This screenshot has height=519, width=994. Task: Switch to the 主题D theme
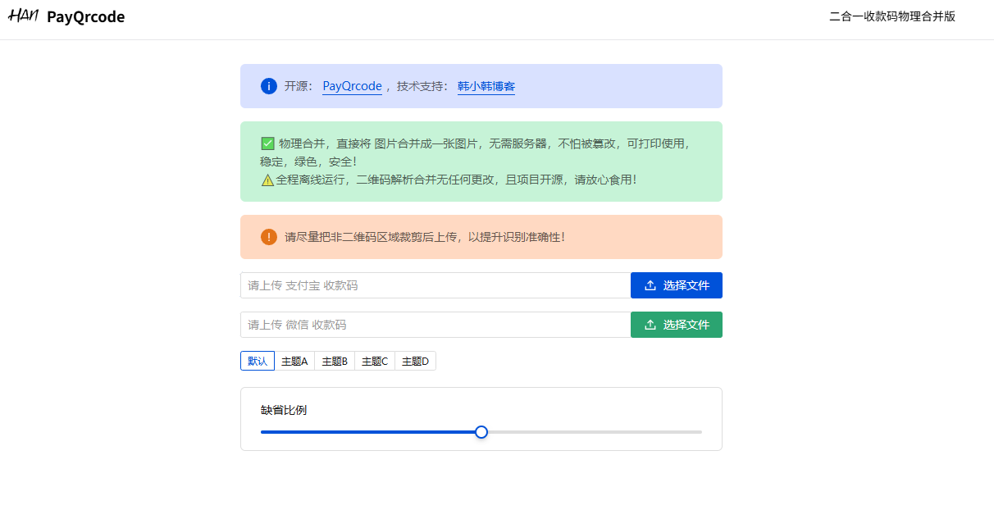(415, 361)
